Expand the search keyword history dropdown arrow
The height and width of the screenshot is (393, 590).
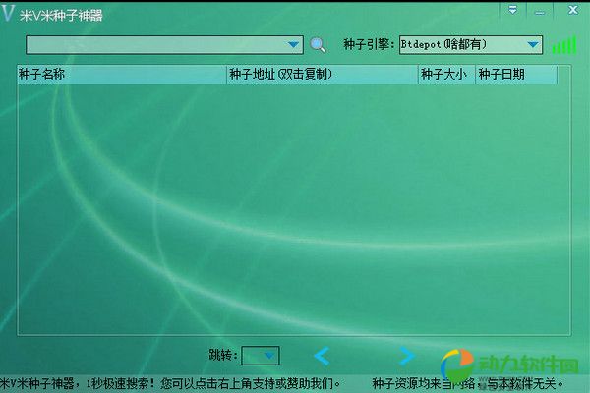tap(294, 44)
